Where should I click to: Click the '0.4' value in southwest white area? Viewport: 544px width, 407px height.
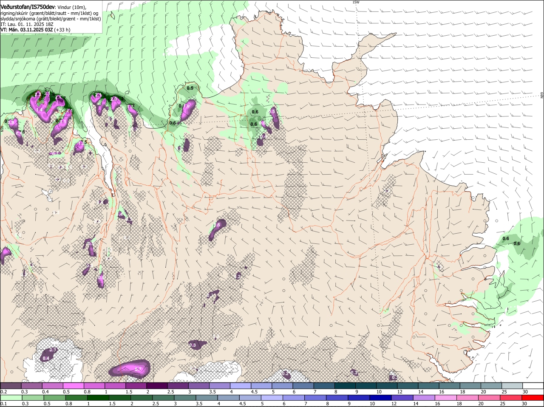tap(46, 358)
